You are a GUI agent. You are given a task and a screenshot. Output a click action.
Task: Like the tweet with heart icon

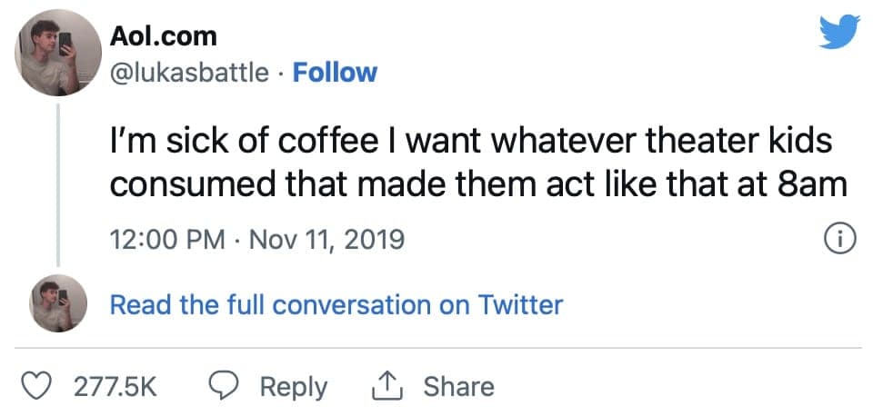click(x=36, y=387)
